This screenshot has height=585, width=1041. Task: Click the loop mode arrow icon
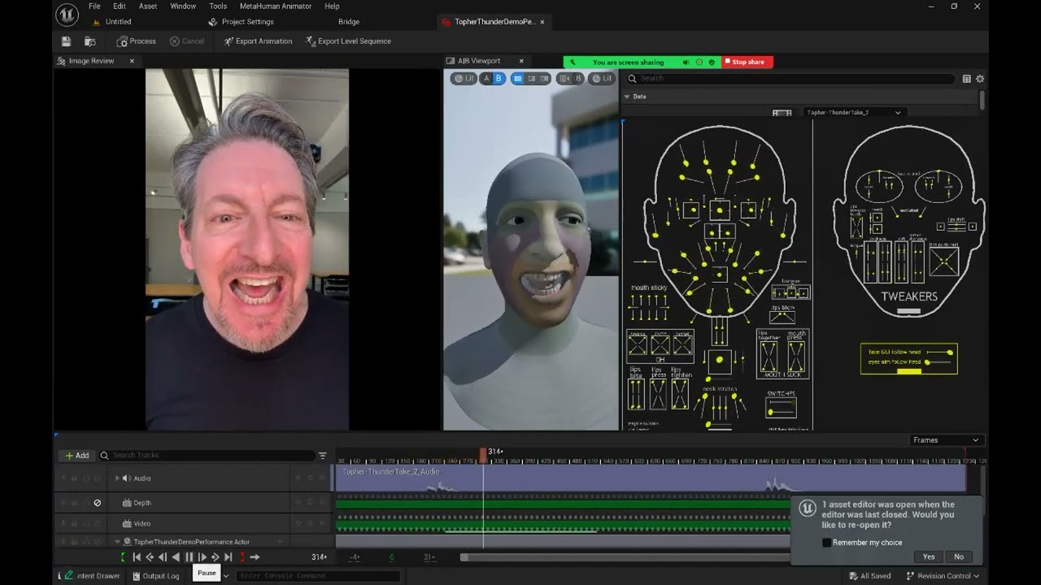point(255,557)
